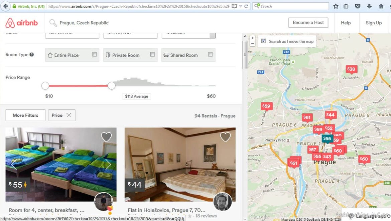Save the $44 flat with heart icon
391x221 pixels.
(x=225, y=137)
